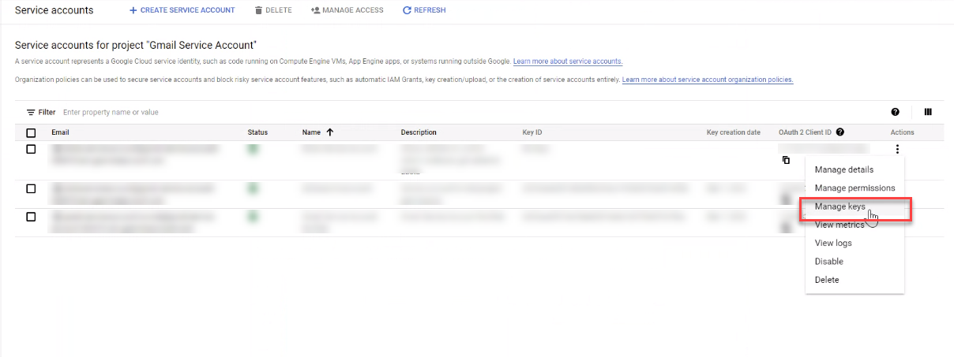The image size is (954, 357).
Task: Choose Manage keys from the context menu
Action: tap(840, 206)
